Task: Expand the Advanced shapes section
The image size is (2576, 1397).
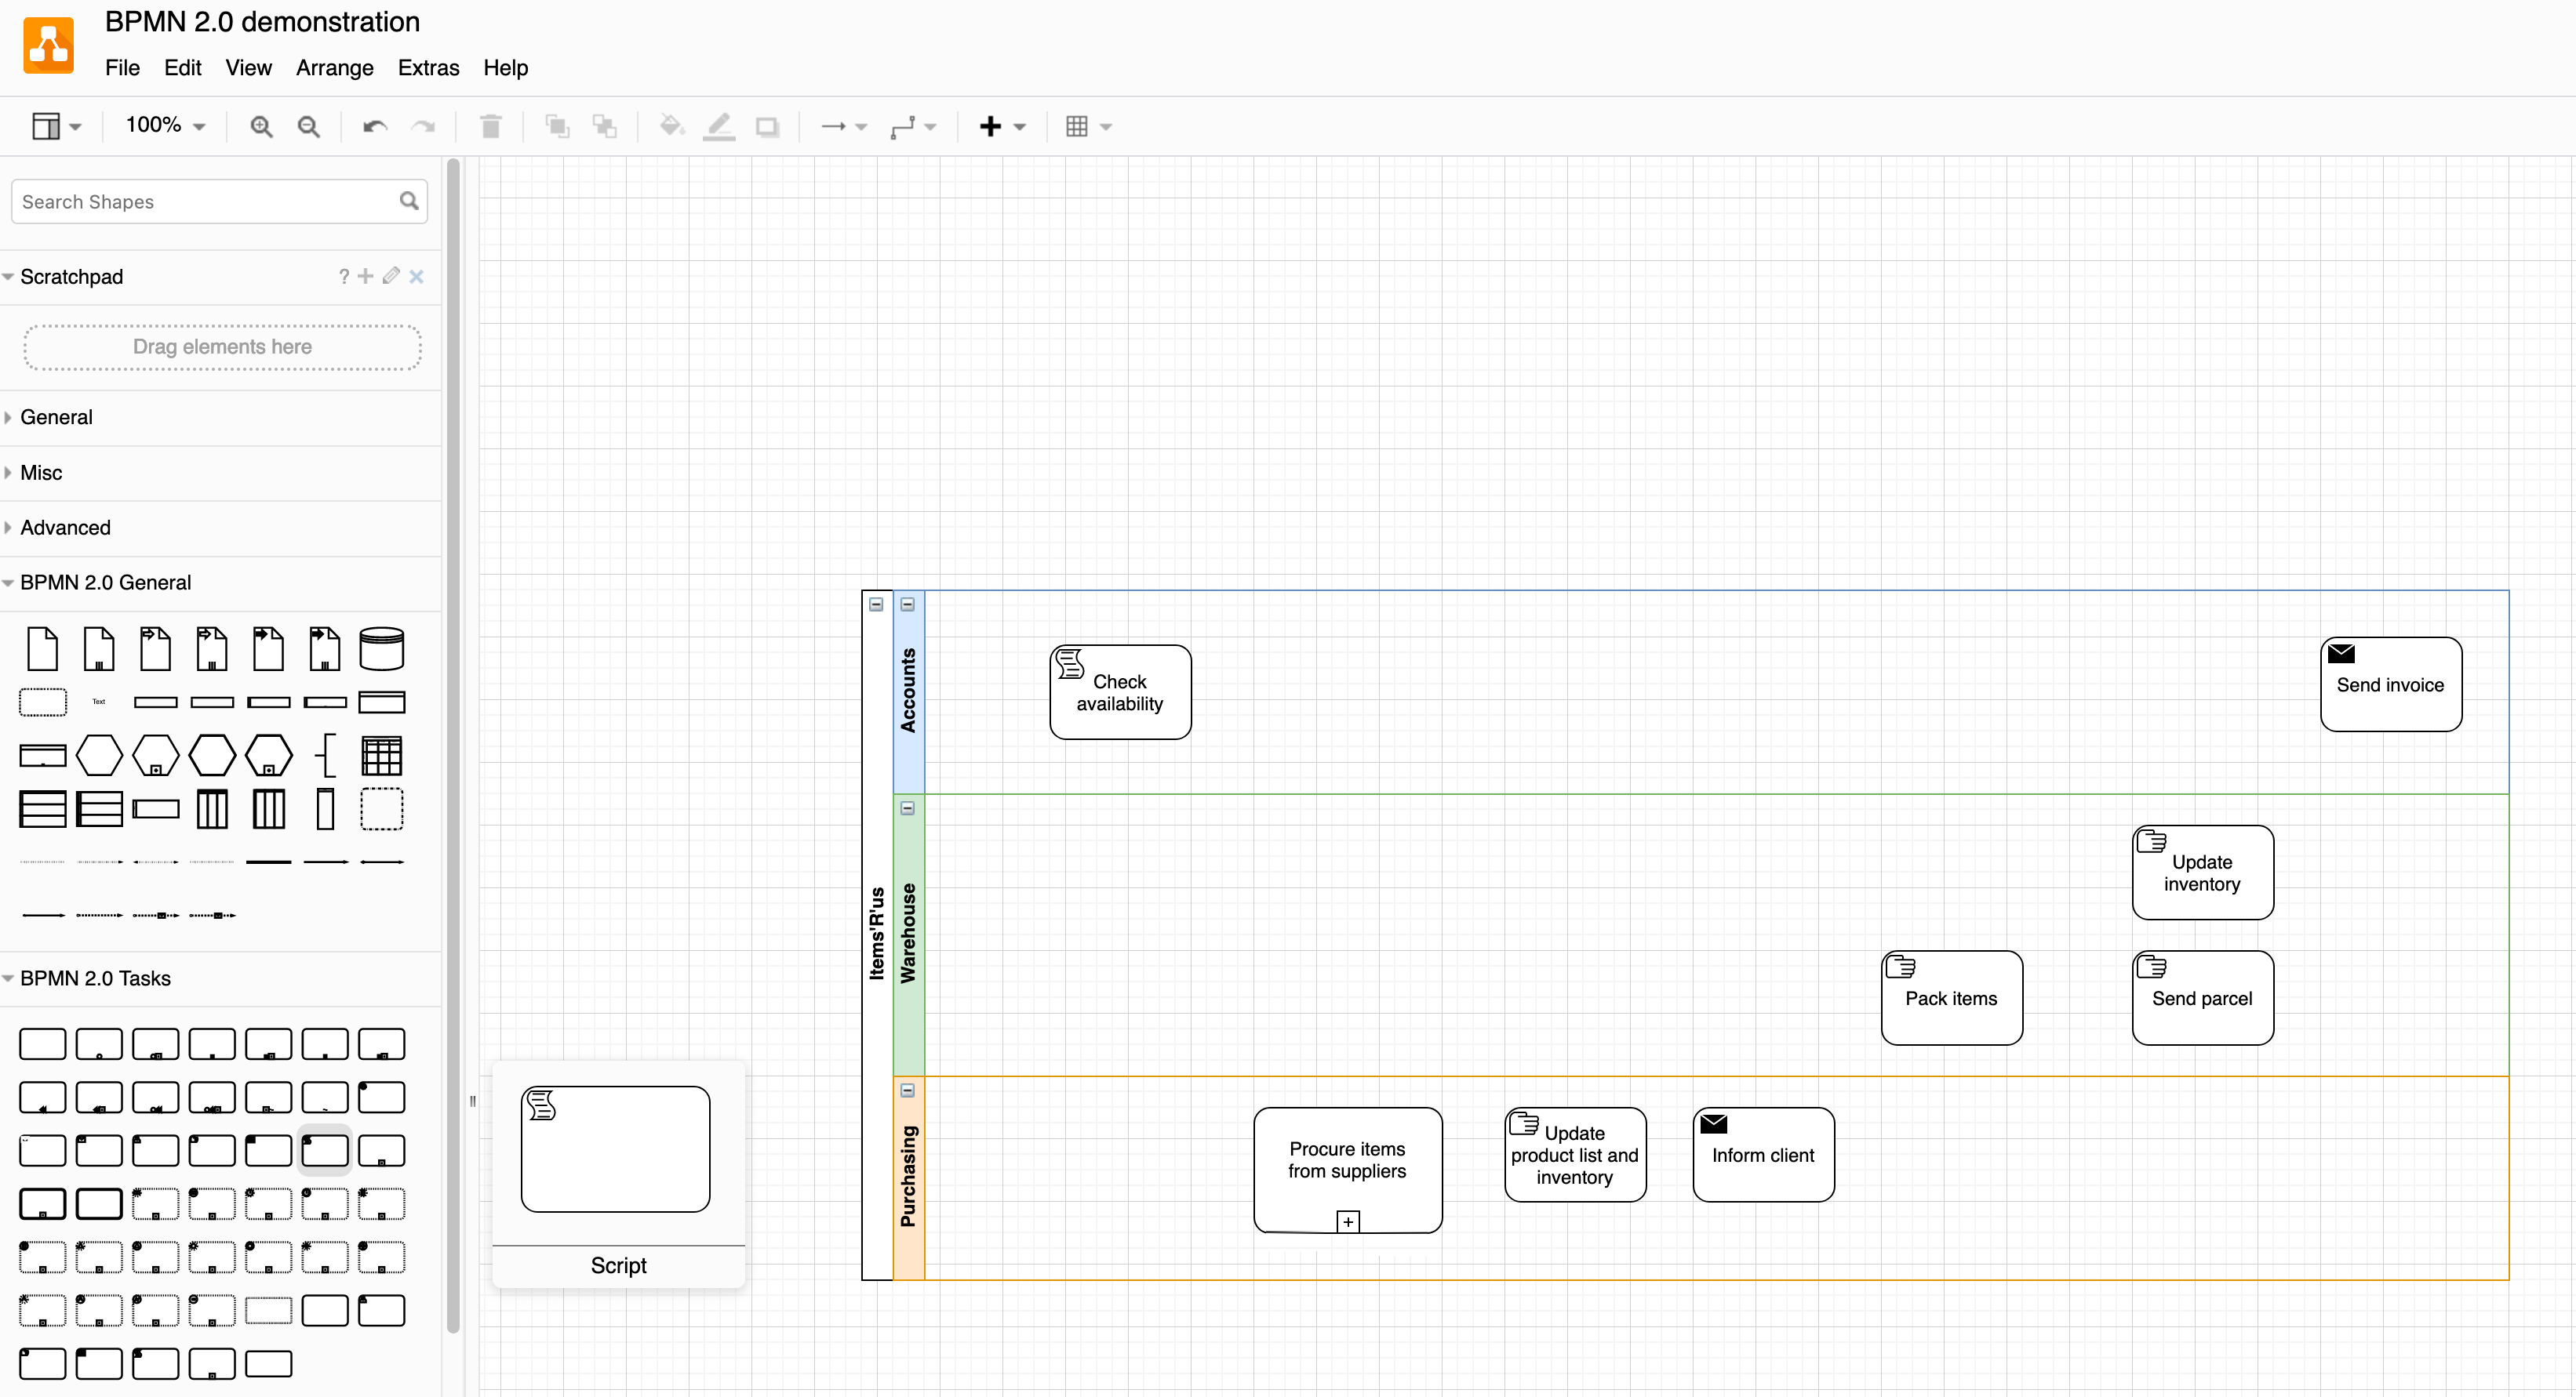Action: (65, 528)
